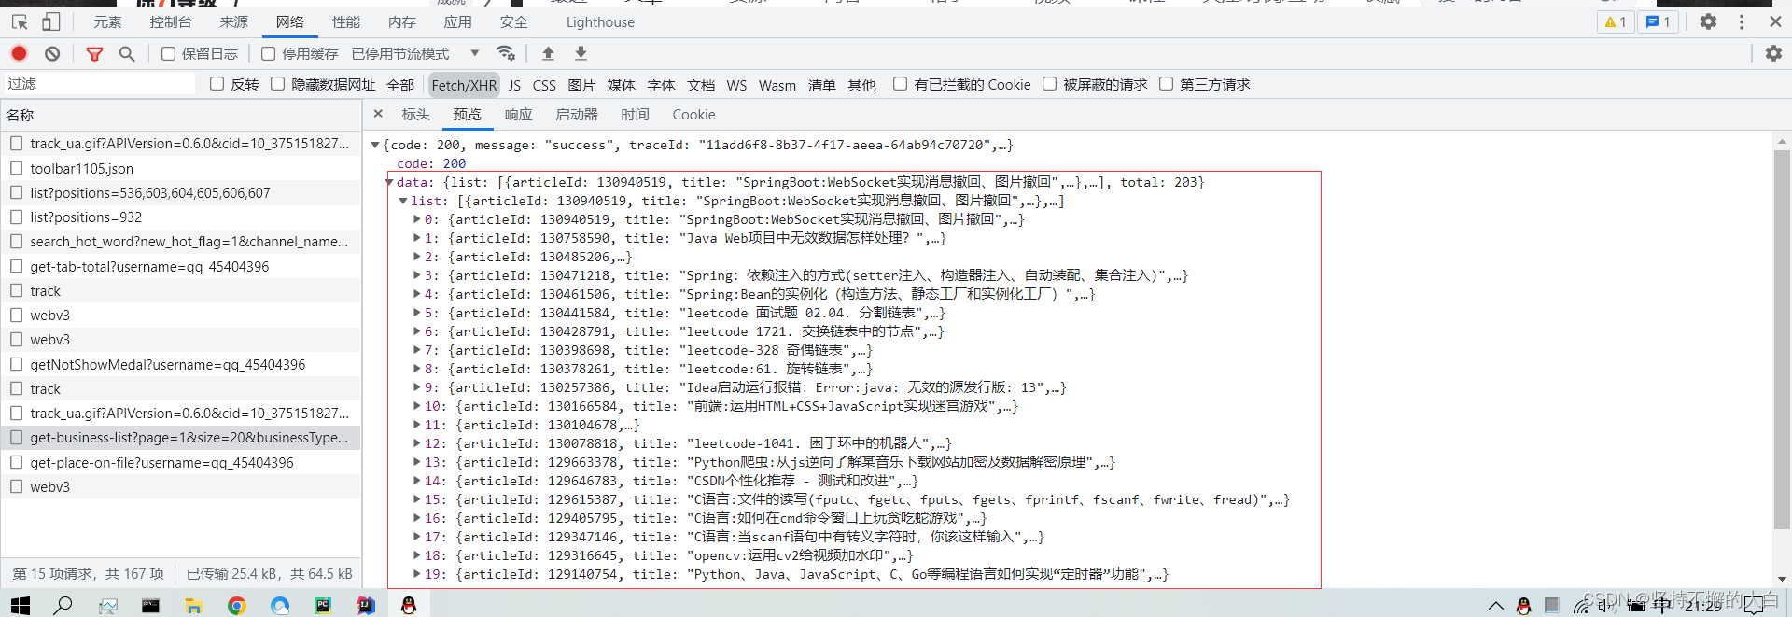Select search_hot_word?new_hot_flag request row
Screen dimensions: 1792x617
tap(181, 242)
